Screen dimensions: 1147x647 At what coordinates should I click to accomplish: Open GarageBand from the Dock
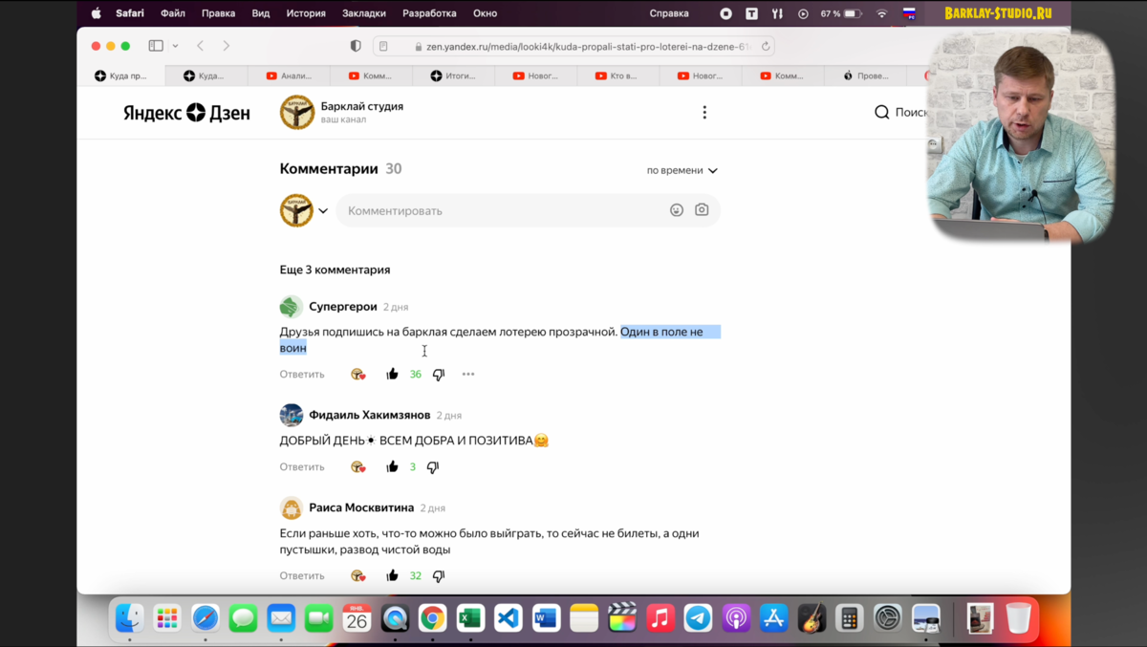(812, 618)
